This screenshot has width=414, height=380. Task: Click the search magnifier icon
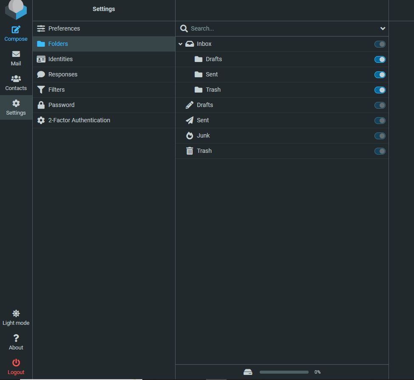pyautogui.click(x=184, y=28)
